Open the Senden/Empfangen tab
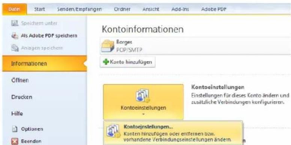 [79, 9]
